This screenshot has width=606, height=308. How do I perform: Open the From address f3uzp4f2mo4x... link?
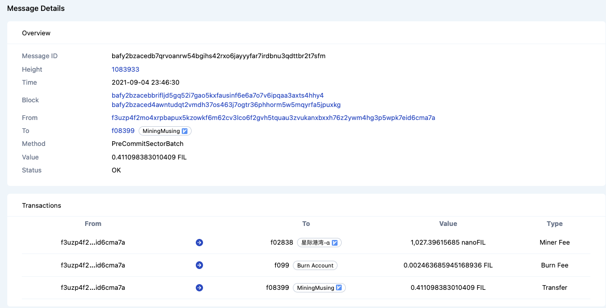pyautogui.click(x=273, y=118)
